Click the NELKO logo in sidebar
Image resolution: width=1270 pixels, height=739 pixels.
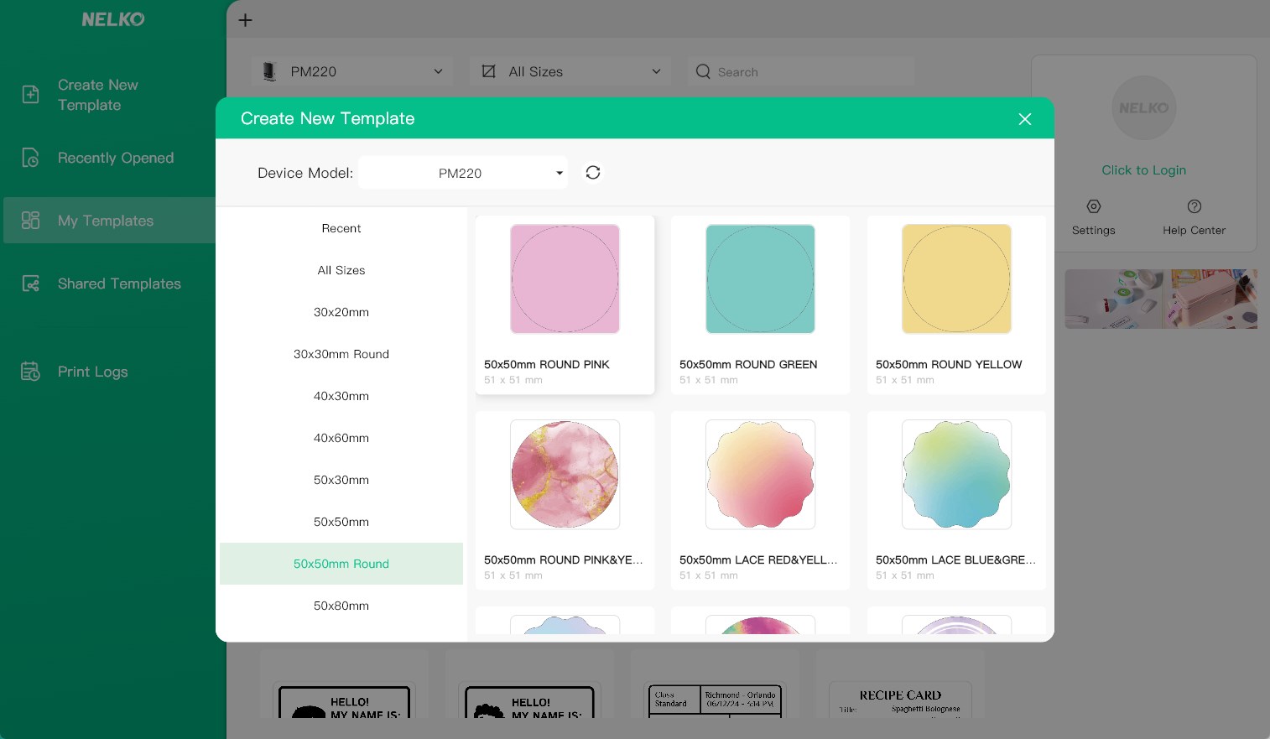click(x=113, y=19)
